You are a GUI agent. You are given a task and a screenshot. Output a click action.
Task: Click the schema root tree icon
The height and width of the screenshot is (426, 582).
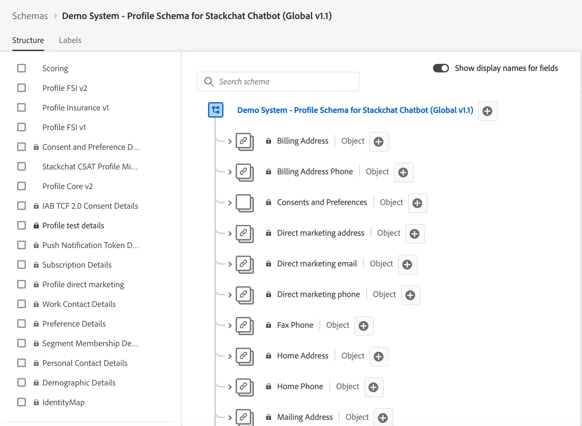(216, 110)
